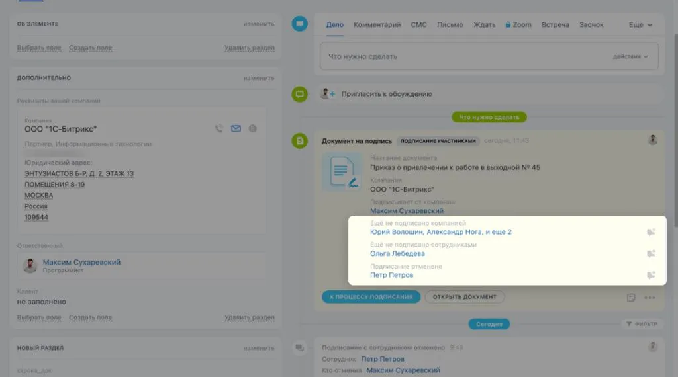Click the email envelope icon in company card
This screenshot has width=678, height=377.
point(236,129)
